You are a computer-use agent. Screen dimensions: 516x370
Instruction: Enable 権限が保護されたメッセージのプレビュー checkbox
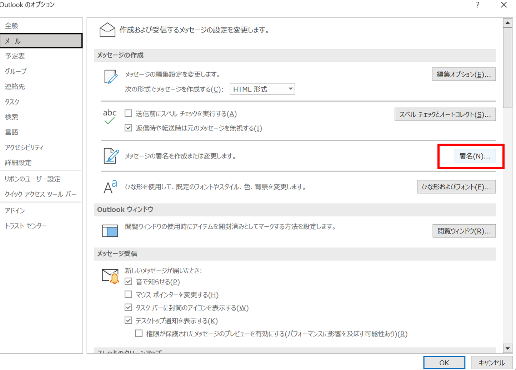(139, 333)
